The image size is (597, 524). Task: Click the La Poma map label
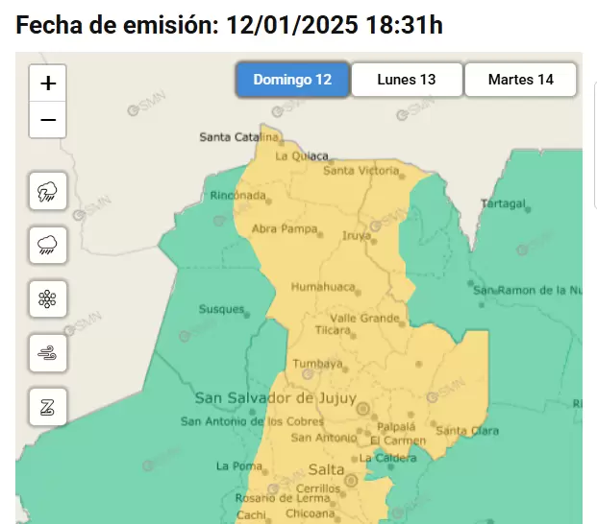click(x=239, y=465)
